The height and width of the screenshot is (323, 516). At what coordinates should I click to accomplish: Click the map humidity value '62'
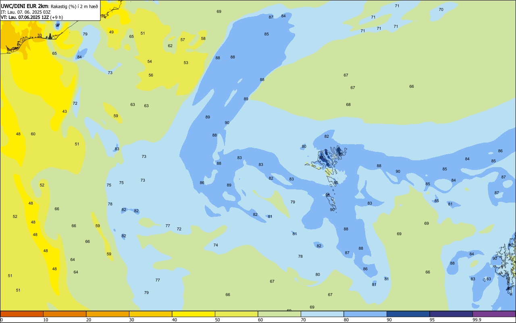170,46
